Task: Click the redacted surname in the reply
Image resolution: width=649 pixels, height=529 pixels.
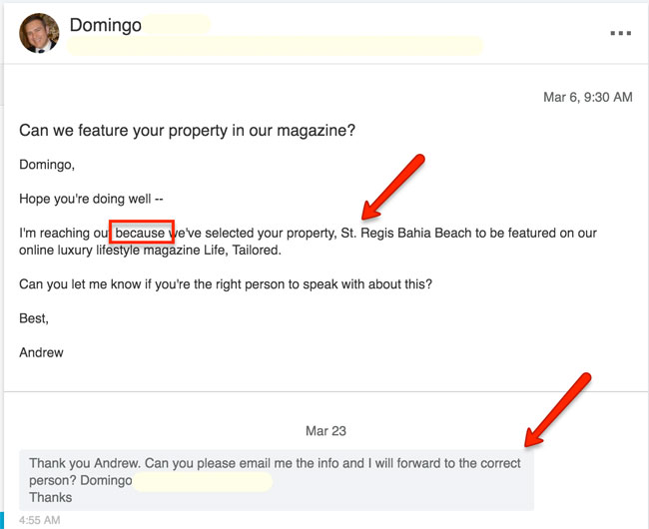Action: [203, 481]
